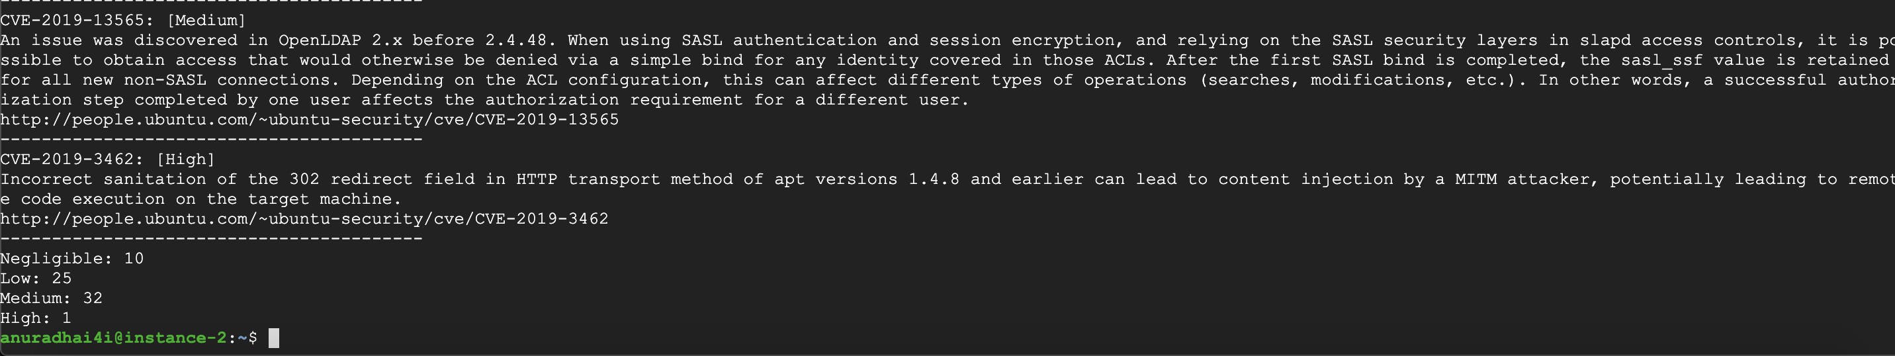Click the CVE-2019-3462 Ubuntu security URL
1895x356 pixels.
304,218
